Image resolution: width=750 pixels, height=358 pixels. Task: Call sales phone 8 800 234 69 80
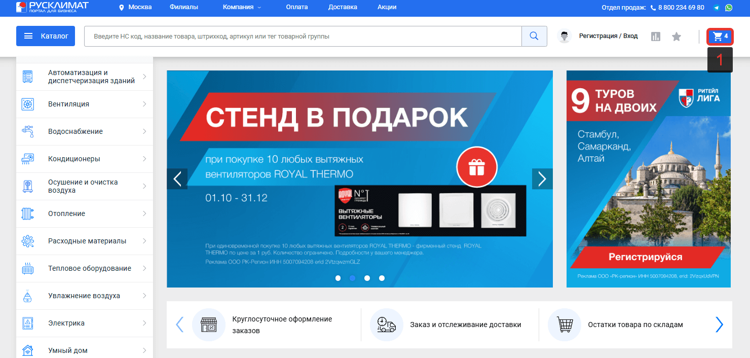pos(681,8)
